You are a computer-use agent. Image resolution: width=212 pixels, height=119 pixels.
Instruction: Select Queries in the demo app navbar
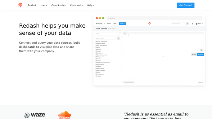[x=109, y=24]
